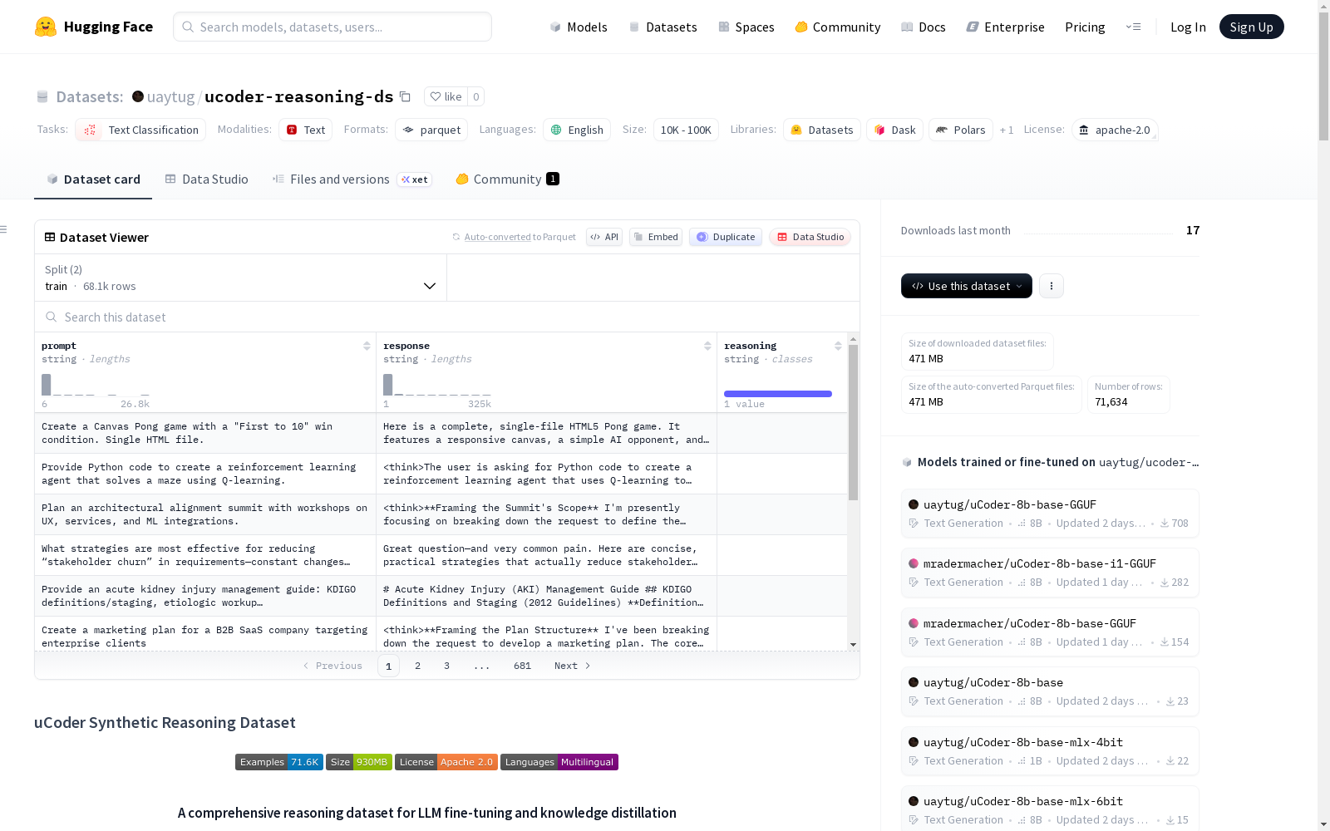Go to page 2 of the dataset
This screenshot has width=1330, height=831.
417,666
